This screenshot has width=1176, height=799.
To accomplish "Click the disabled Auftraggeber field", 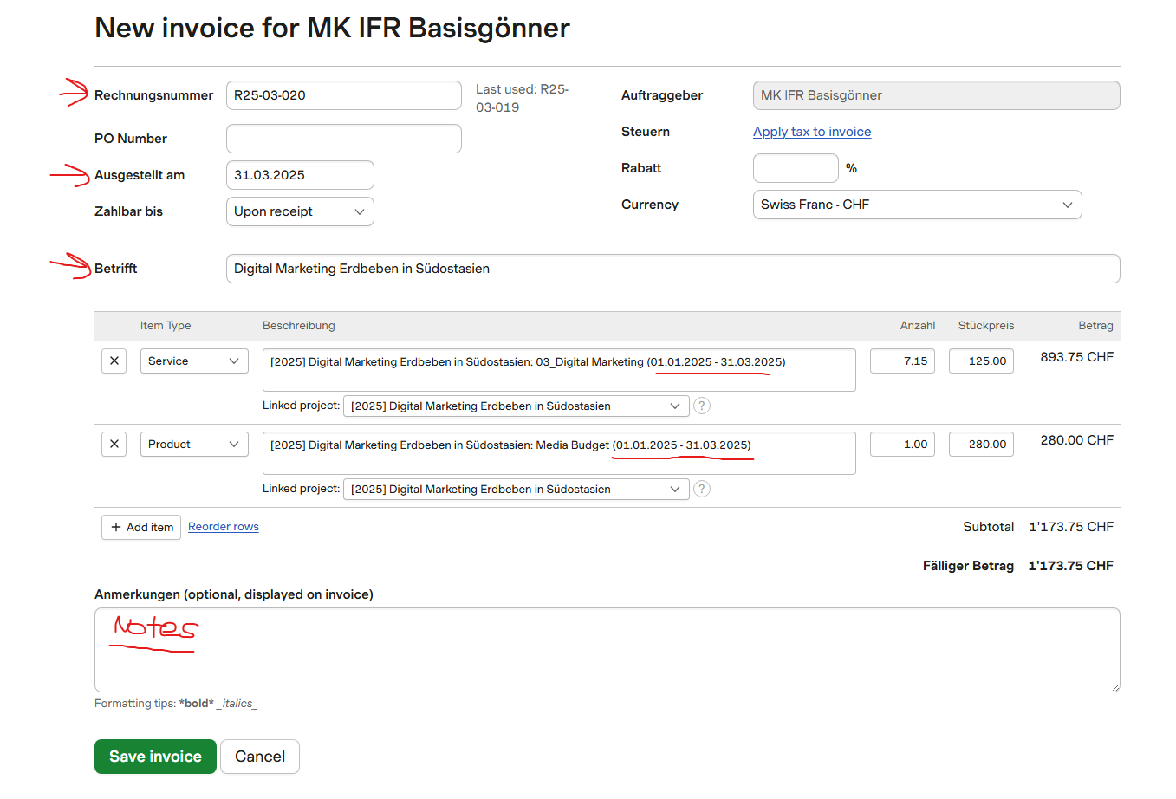I will coord(936,95).
